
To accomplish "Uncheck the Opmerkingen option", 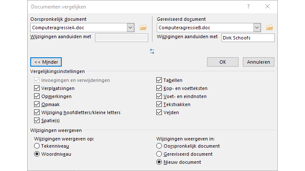I will coord(37,96).
